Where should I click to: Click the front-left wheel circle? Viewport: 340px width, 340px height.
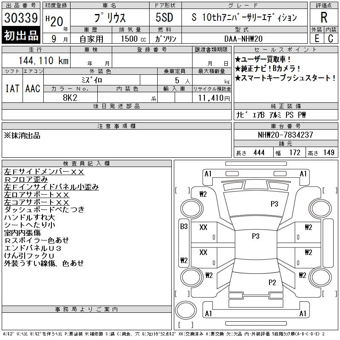click(191, 209)
